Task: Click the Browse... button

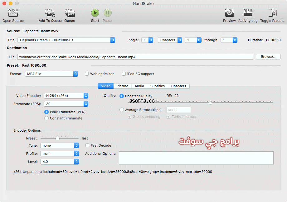Action: coord(268,57)
